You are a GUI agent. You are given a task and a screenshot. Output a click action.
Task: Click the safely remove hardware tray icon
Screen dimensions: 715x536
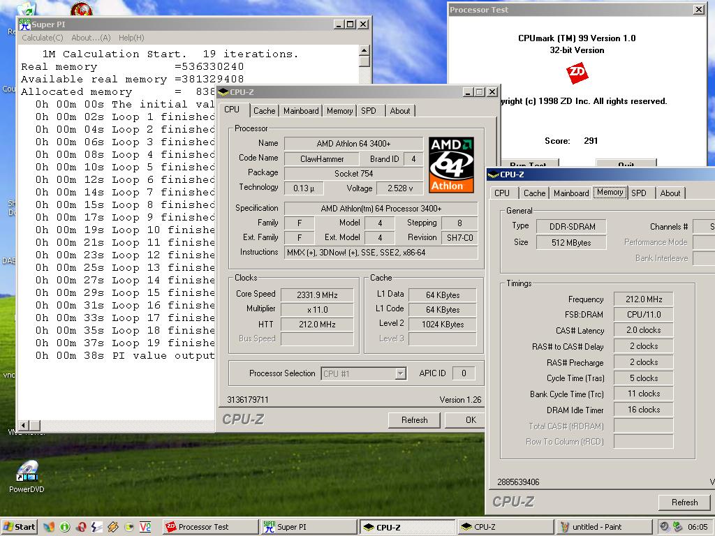pyautogui.click(x=677, y=527)
